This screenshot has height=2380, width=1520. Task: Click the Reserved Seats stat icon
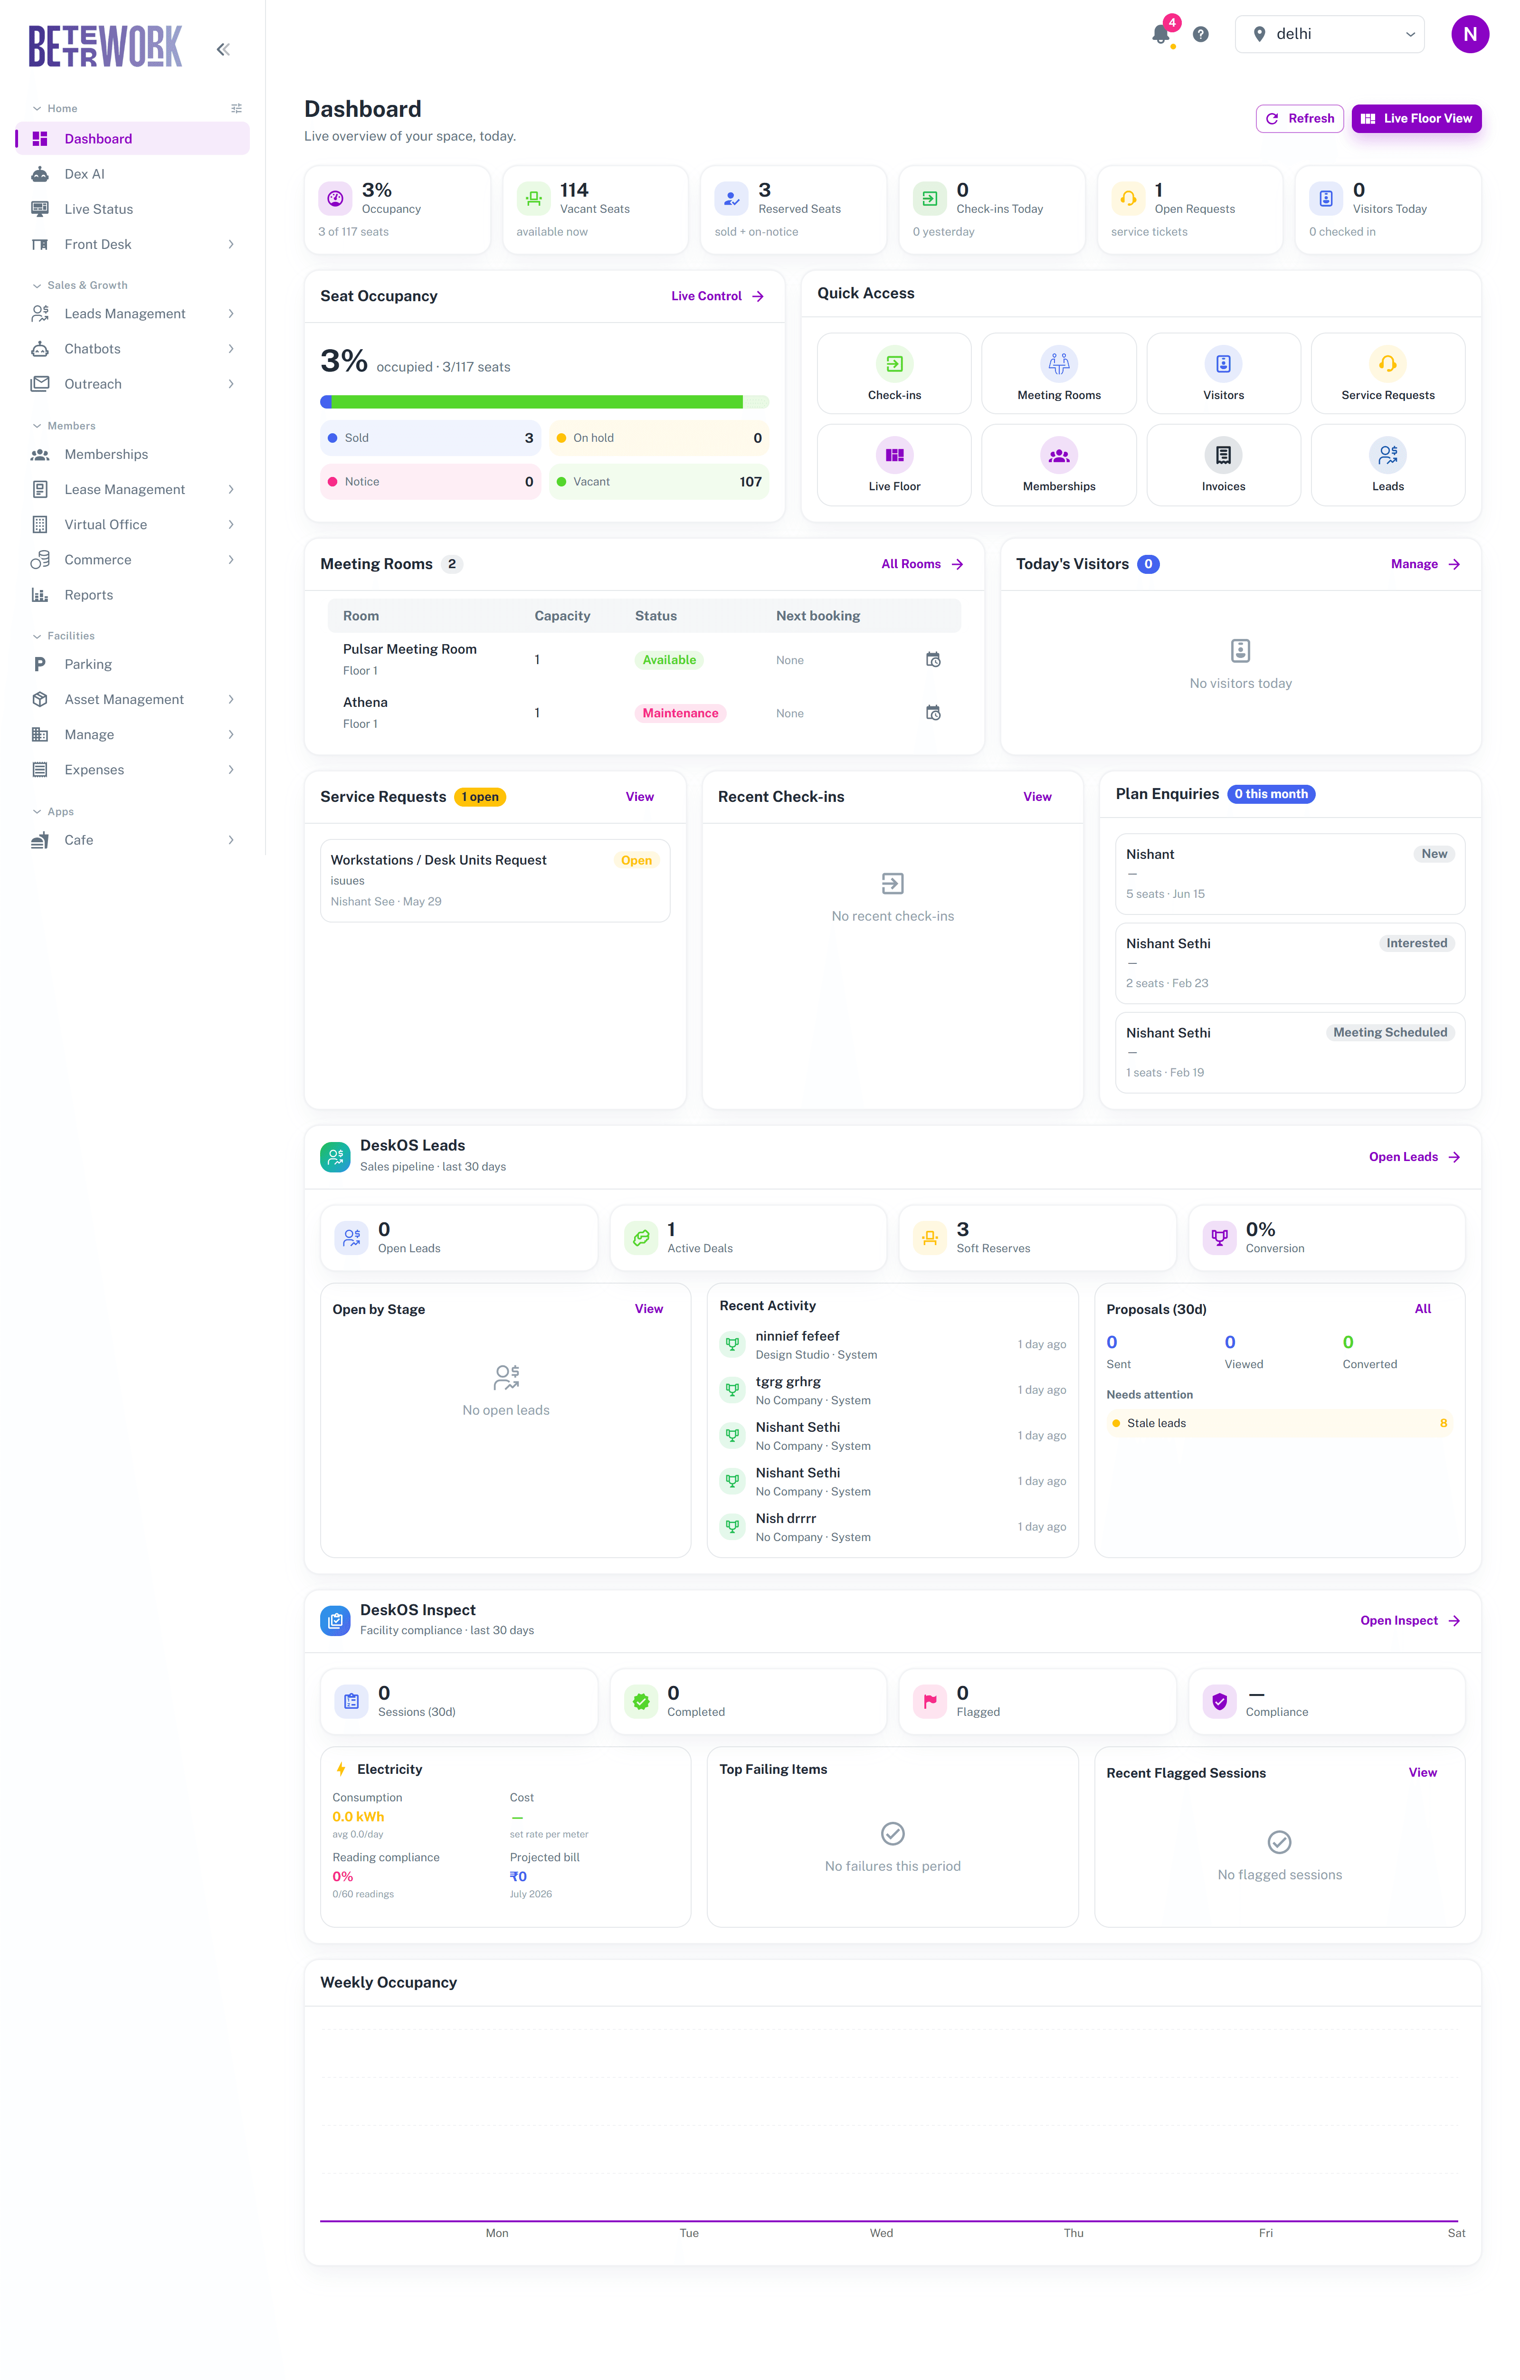pos(731,199)
